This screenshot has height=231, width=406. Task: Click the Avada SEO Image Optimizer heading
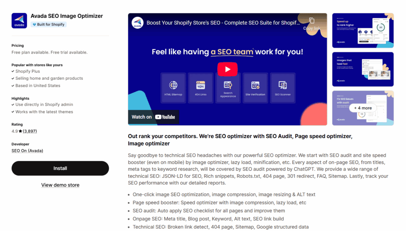67,16
